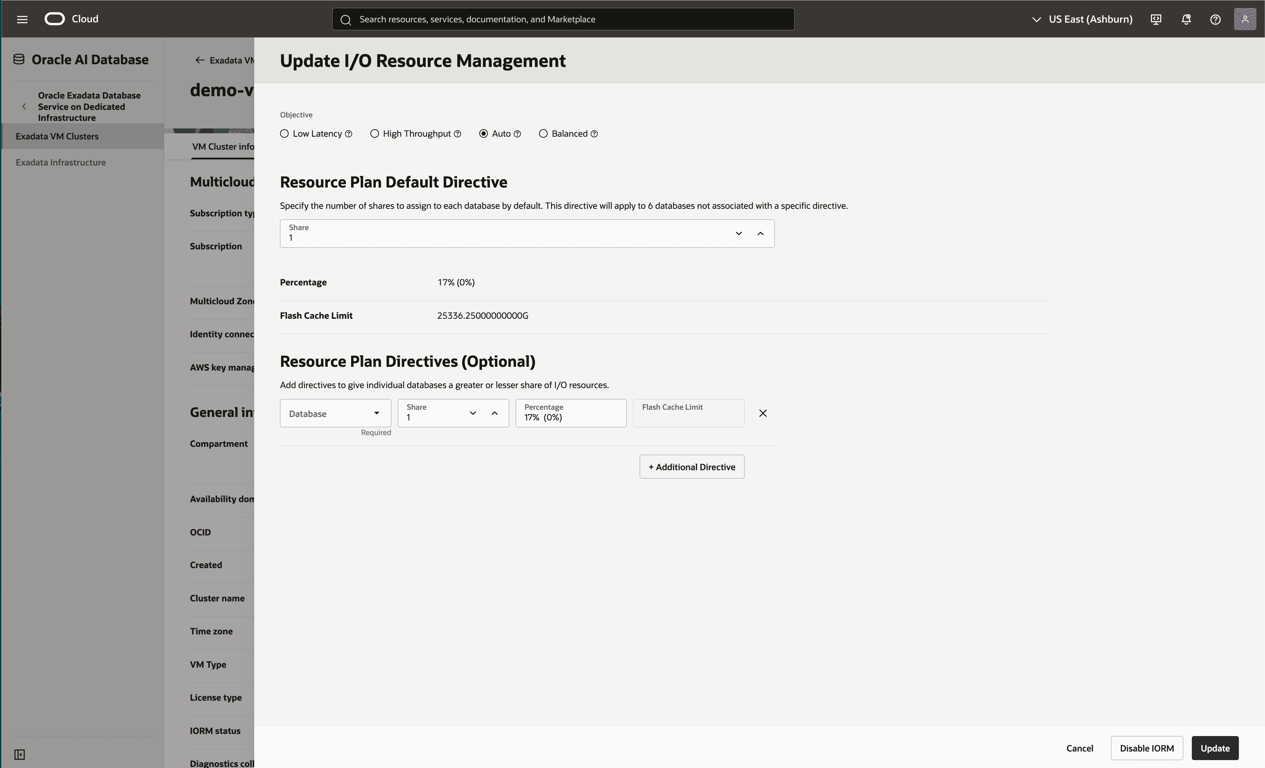Screen dimensions: 1265x768
Task: Click License type label in background page
Action: click(216, 698)
